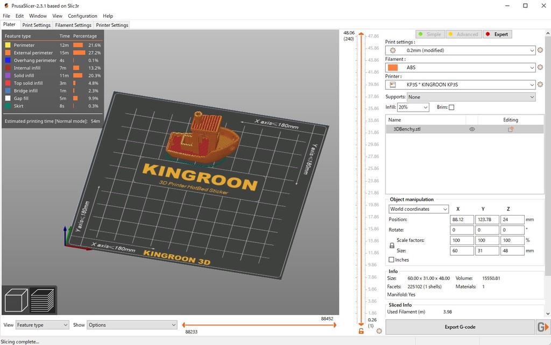Click the layer slider settings cog icon
551x345 pixels.
tap(379, 330)
